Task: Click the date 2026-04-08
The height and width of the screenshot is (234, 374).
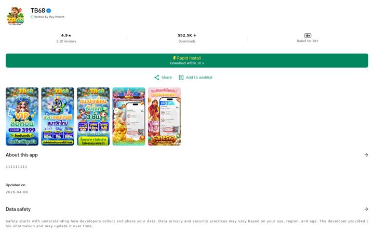Action: 17,192
